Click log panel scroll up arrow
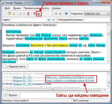112x104 pixels. click(x=108, y=74)
